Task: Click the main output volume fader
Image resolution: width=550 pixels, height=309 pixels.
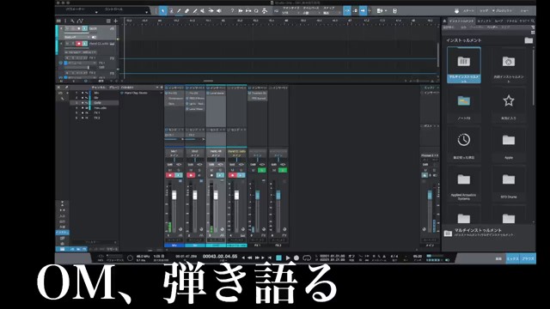Action: pos(430,196)
